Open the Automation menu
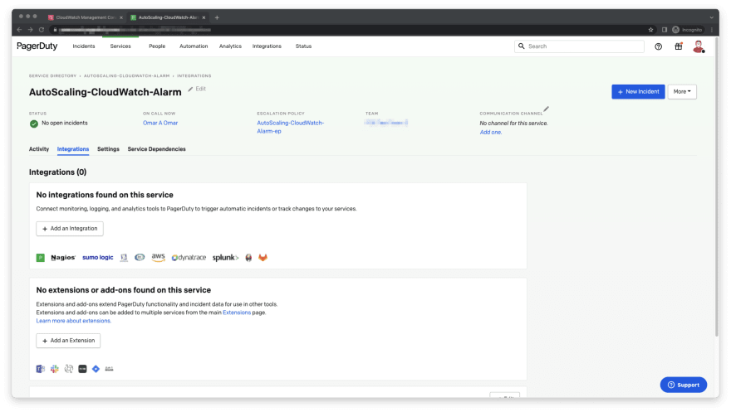The width and height of the screenshot is (731, 412). point(194,46)
